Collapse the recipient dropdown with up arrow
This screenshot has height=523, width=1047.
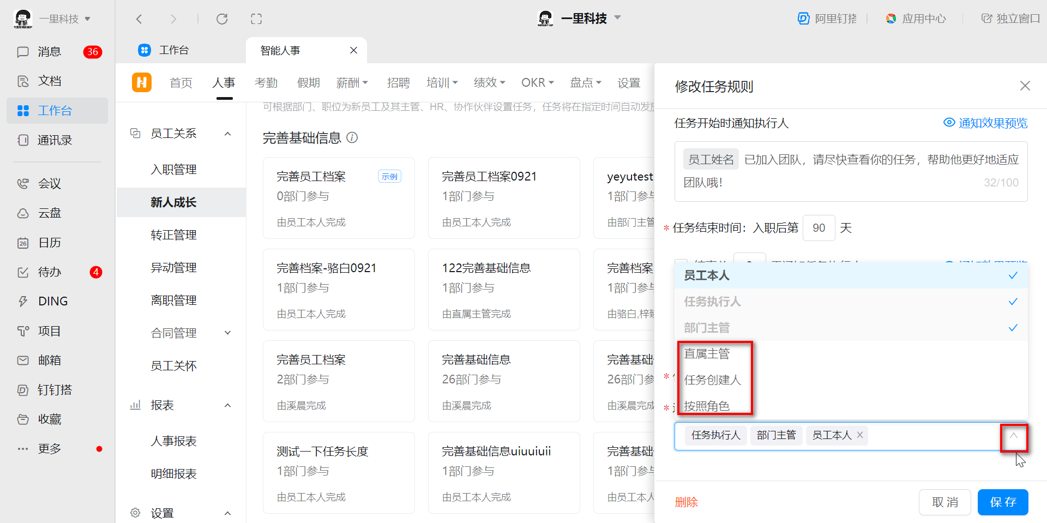[1013, 436]
